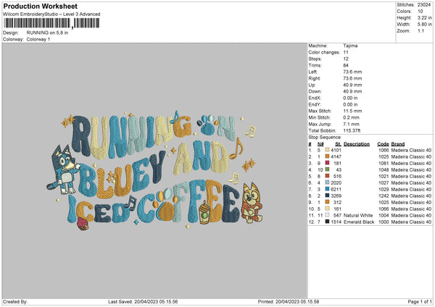Image resolution: width=435 pixels, height=307 pixels.
Task: Click the Right: measurement label
Action: click(x=315, y=78)
